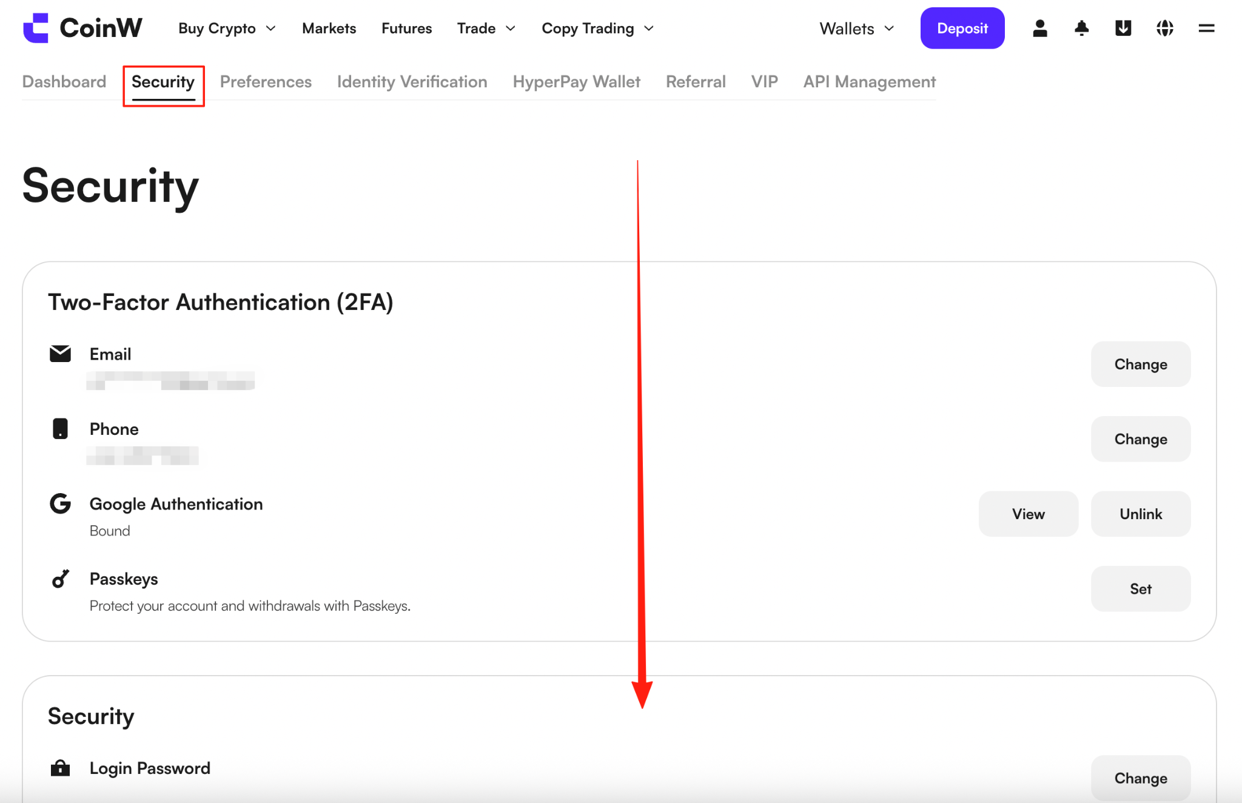Expand the Buy Crypto dropdown
The image size is (1242, 803).
coord(227,28)
